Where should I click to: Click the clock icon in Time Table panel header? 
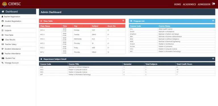click(x=41, y=21)
